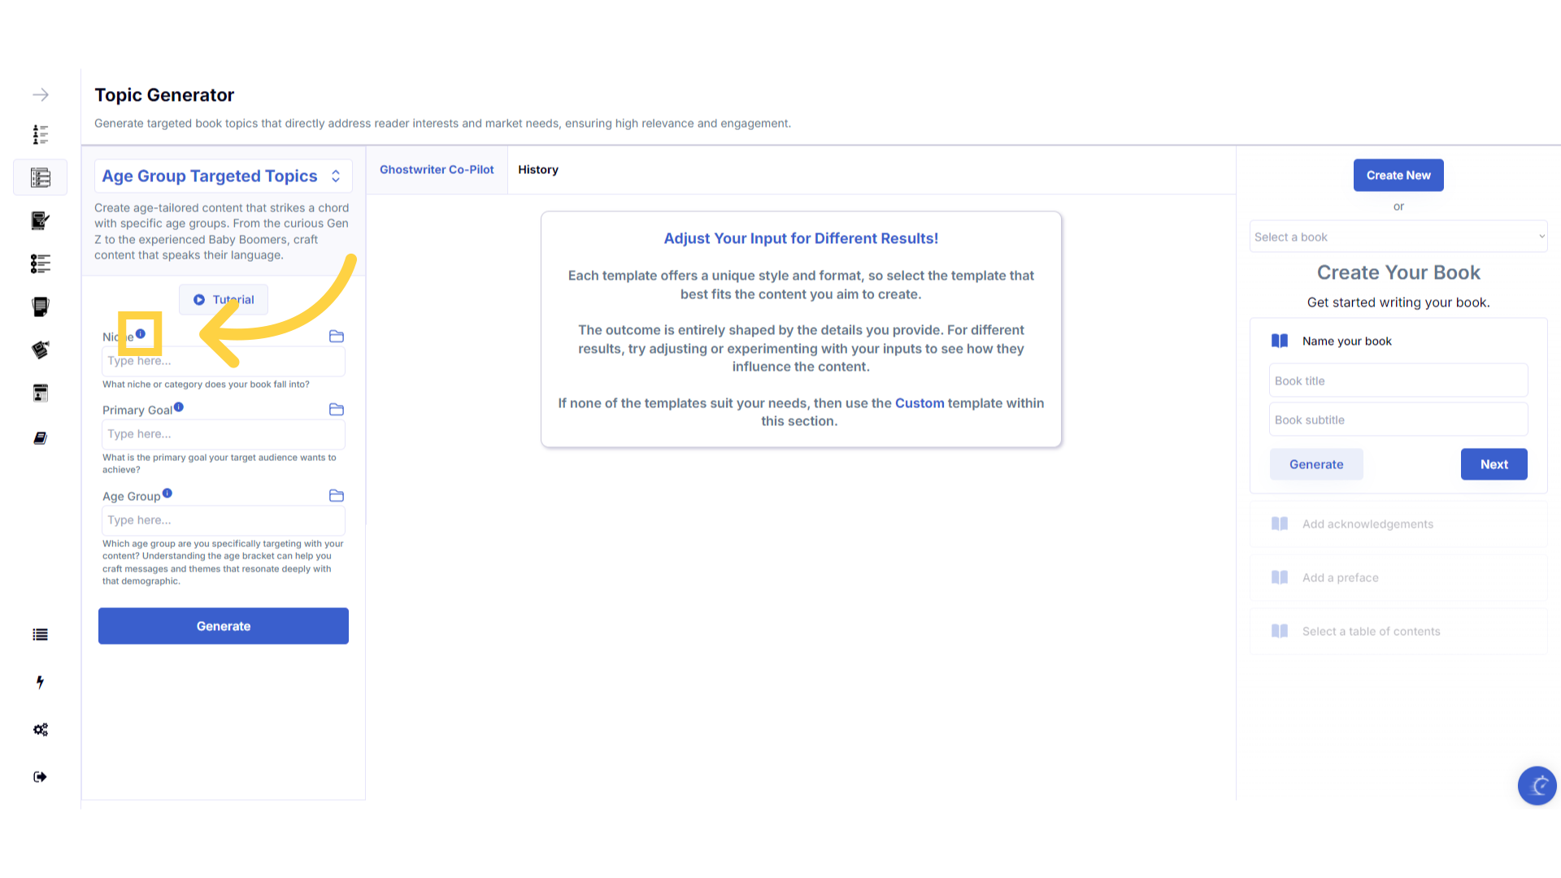Screen dimensions: 1561x878
Task: Click the Create New button
Action: [x=1398, y=176]
